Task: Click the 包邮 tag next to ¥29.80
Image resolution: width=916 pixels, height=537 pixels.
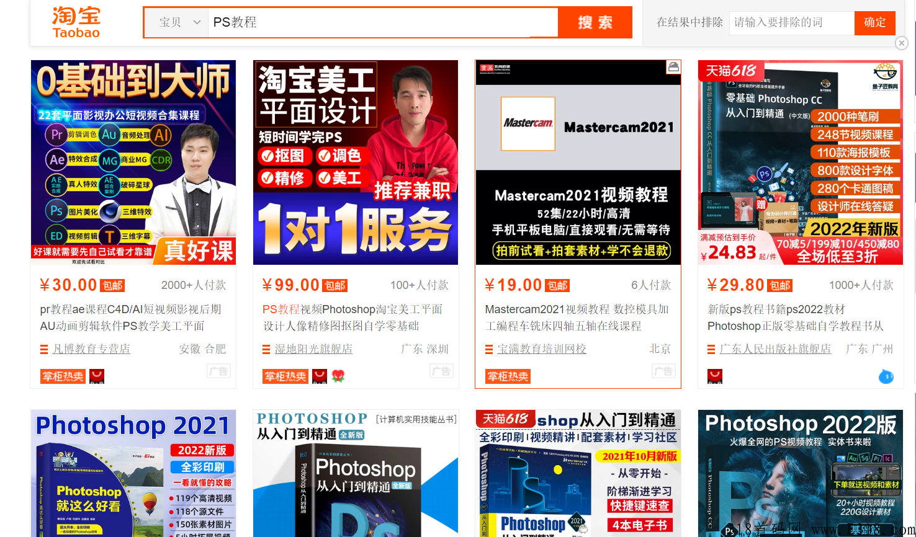Action: tap(780, 285)
